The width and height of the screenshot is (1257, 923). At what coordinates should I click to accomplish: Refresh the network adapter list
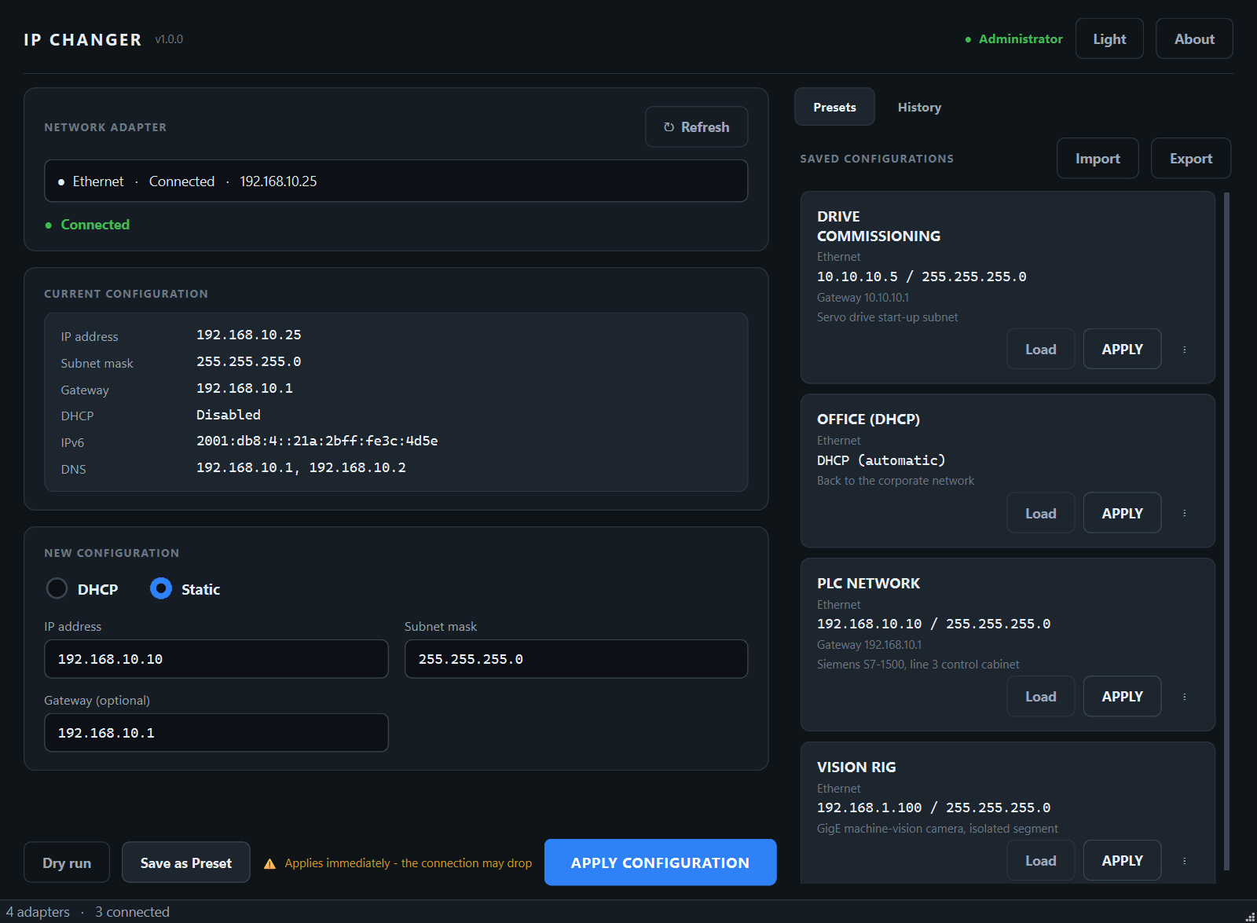pyautogui.click(x=696, y=127)
